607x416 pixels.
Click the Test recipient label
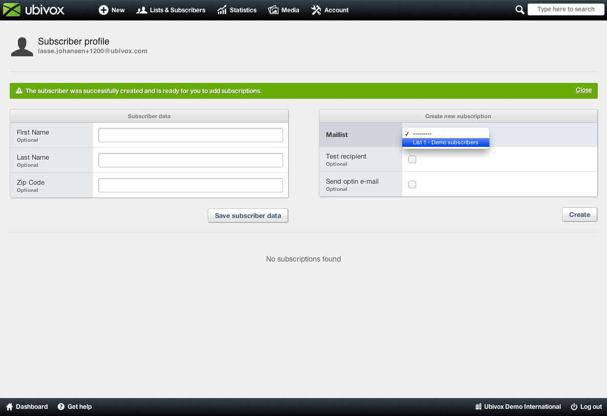[346, 157]
